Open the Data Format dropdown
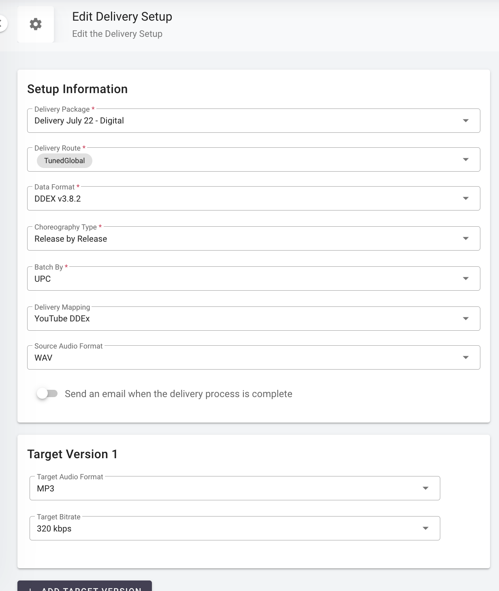The image size is (499, 591). coord(253,199)
